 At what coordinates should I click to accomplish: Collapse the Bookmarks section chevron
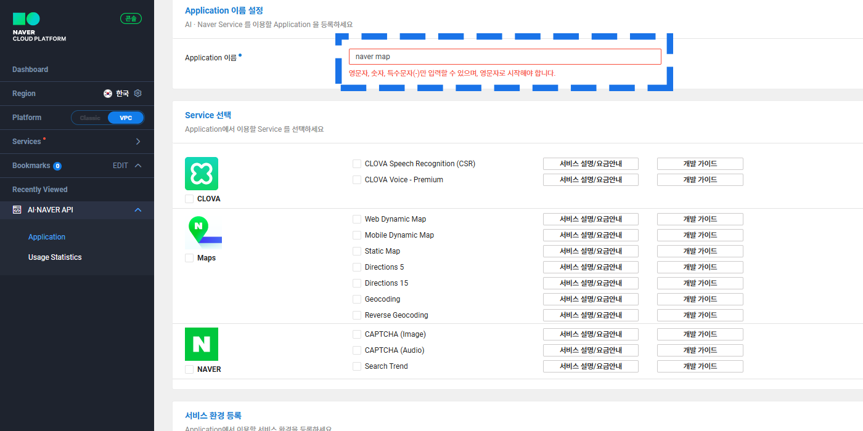[138, 166]
